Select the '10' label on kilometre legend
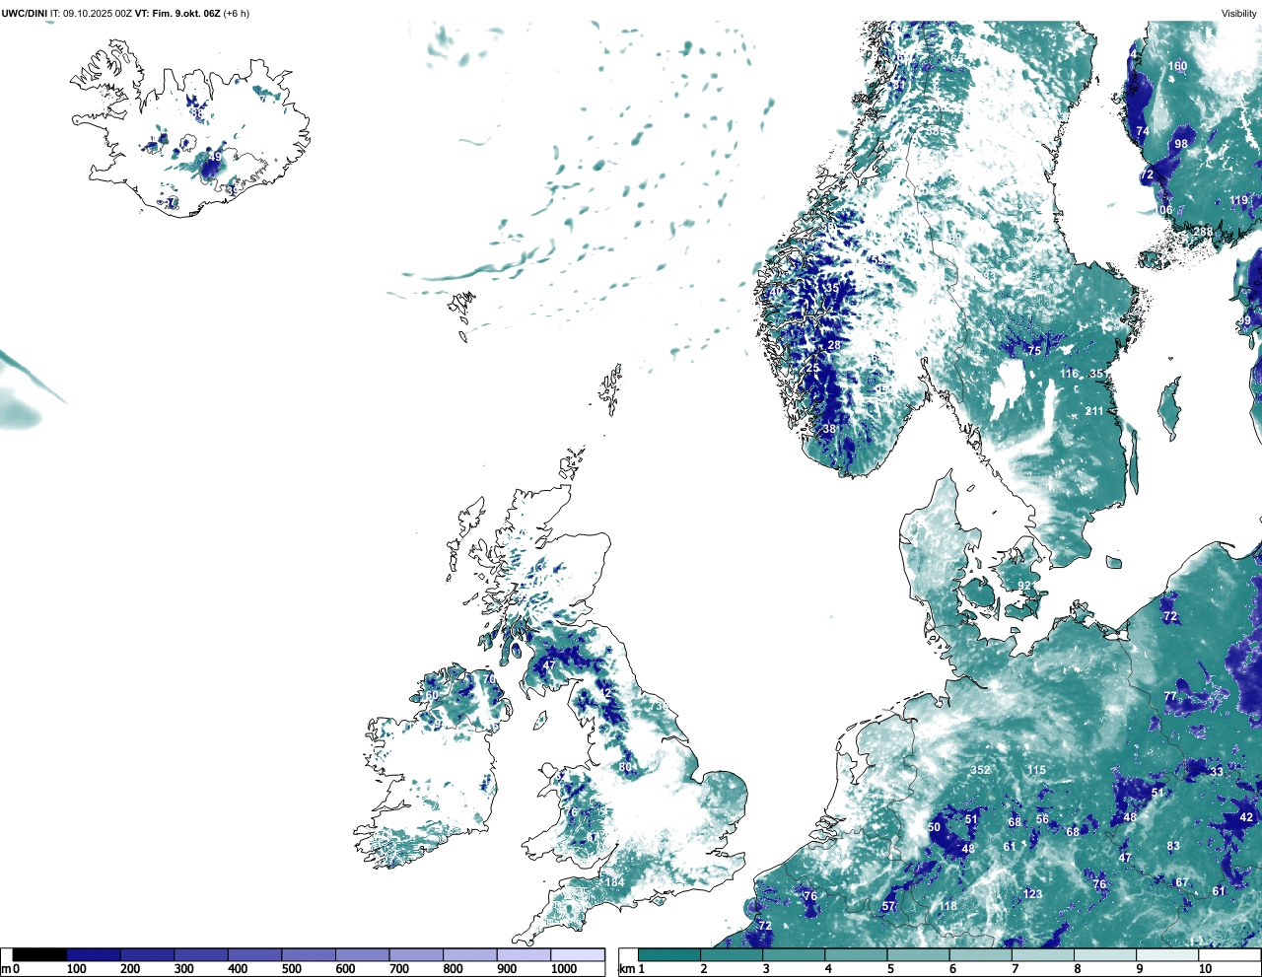The height and width of the screenshot is (977, 1262). 1205,969
